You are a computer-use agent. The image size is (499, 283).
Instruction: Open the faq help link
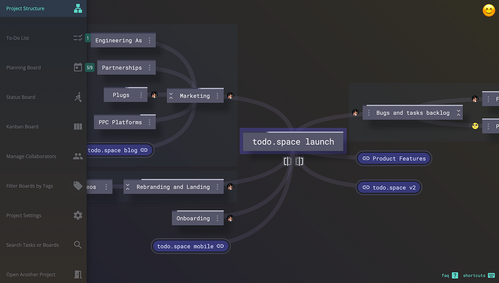click(445, 275)
